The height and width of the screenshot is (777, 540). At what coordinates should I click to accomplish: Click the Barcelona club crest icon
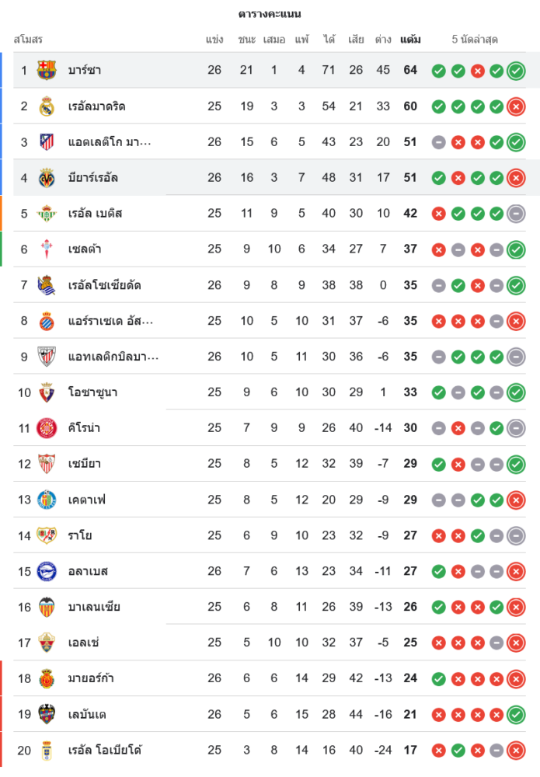[x=47, y=70]
